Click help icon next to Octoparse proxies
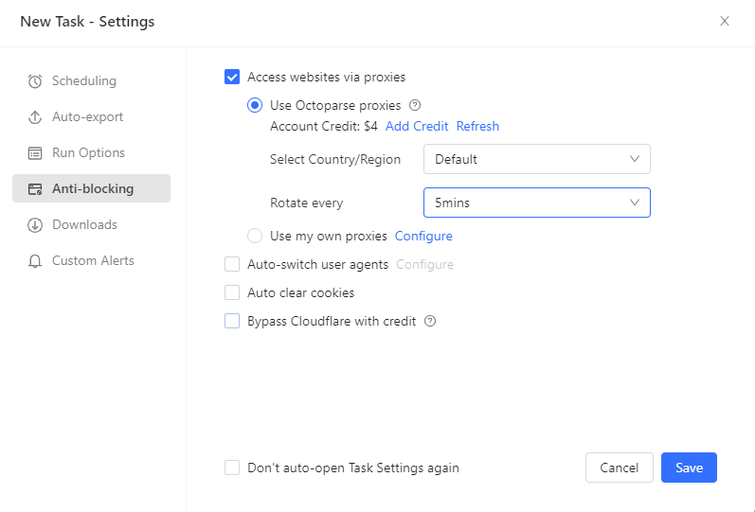 click(x=414, y=106)
